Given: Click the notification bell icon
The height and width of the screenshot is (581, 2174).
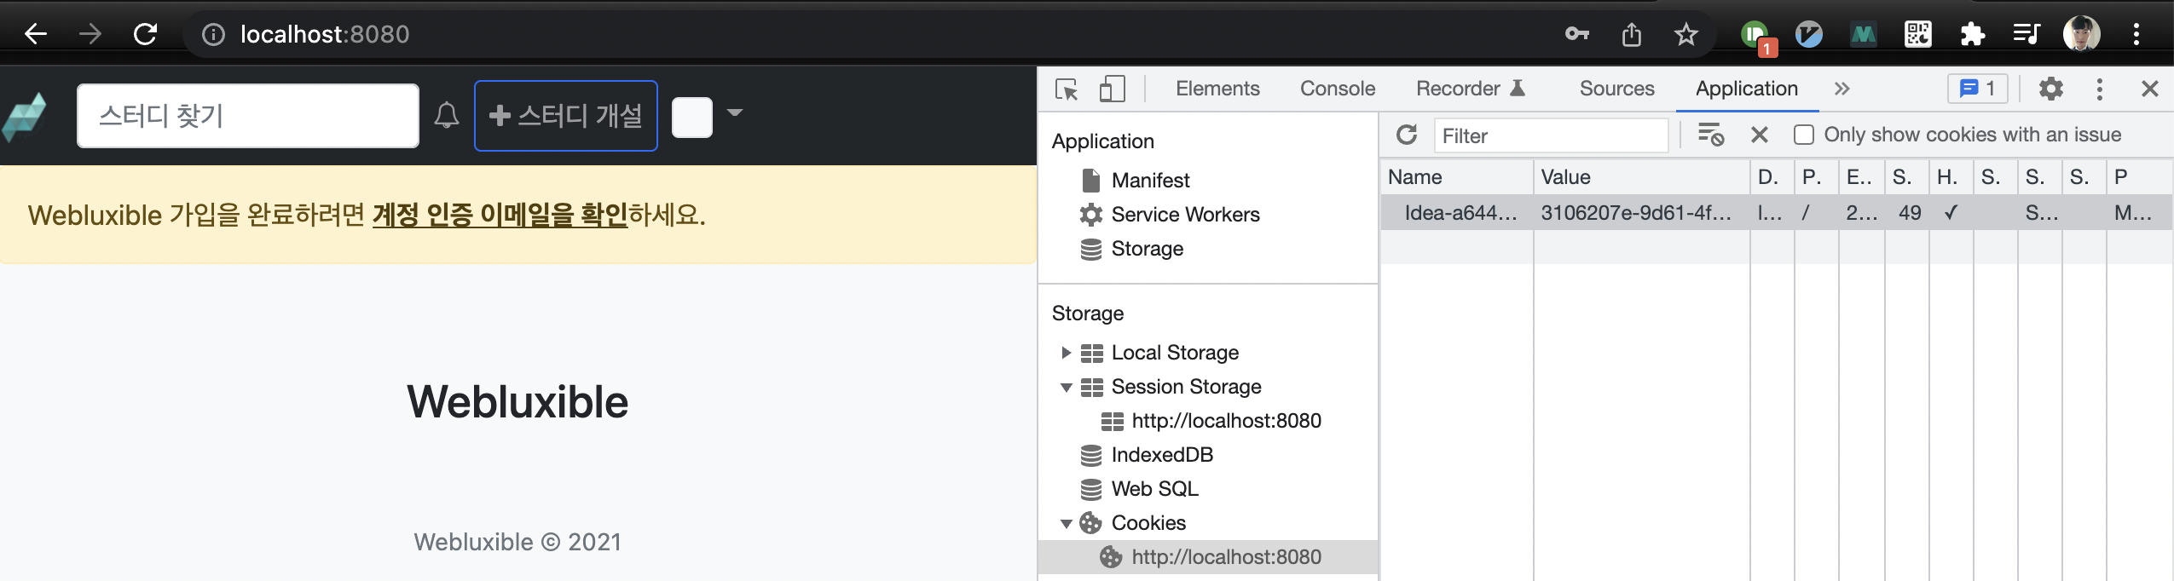Looking at the screenshot, I should [447, 115].
